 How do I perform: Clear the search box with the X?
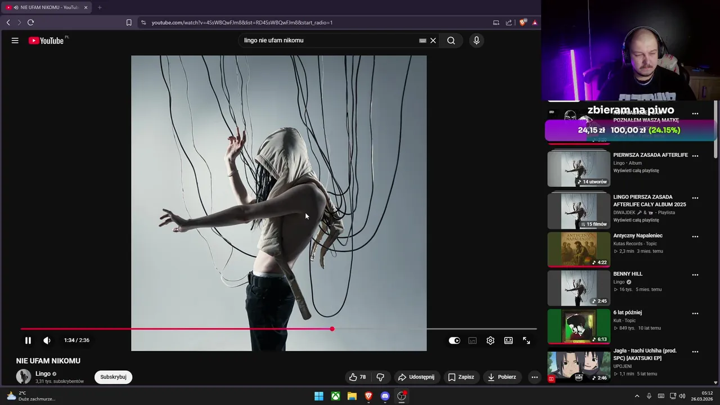pos(433,40)
